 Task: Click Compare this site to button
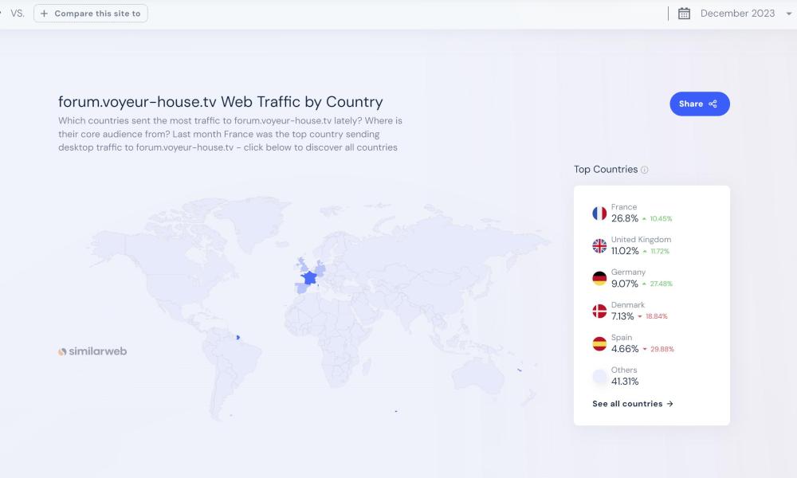pyautogui.click(x=90, y=14)
